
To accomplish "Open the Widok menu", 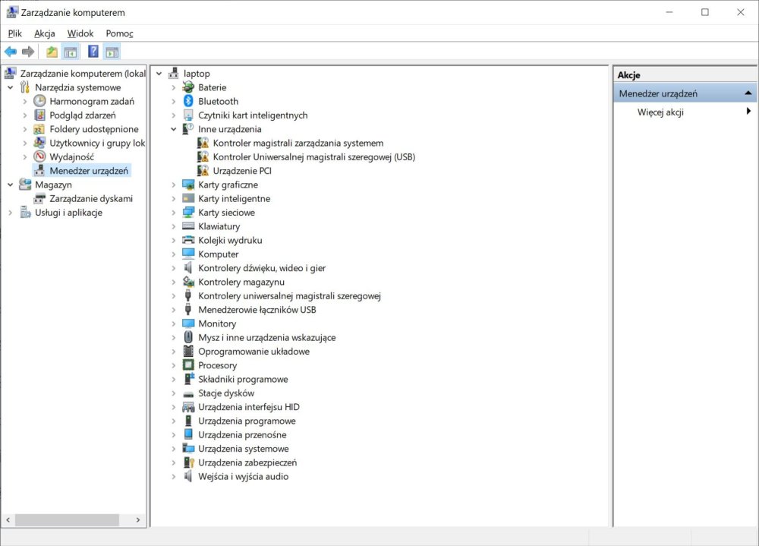I will pyautogui.click(x=80, y=33).
